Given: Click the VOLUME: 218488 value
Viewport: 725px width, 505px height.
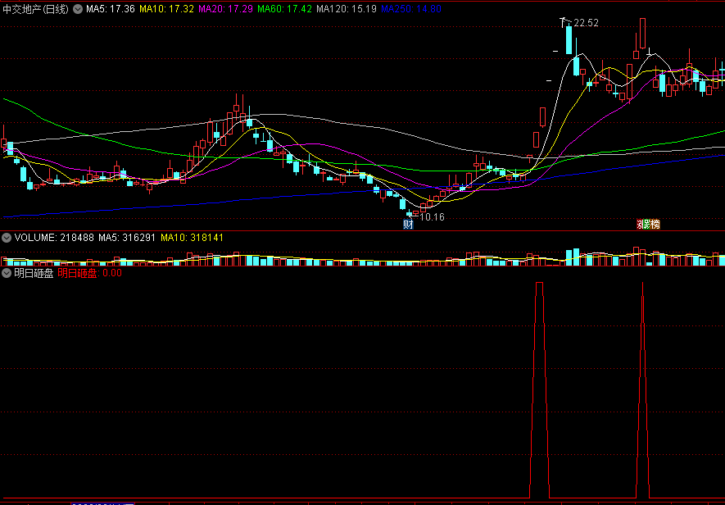Looking at the screenshot, I should (x=54, y=238).
